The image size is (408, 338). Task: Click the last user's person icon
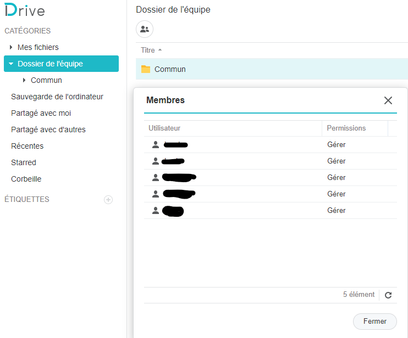pyautogui.click(x=156, y=211)
